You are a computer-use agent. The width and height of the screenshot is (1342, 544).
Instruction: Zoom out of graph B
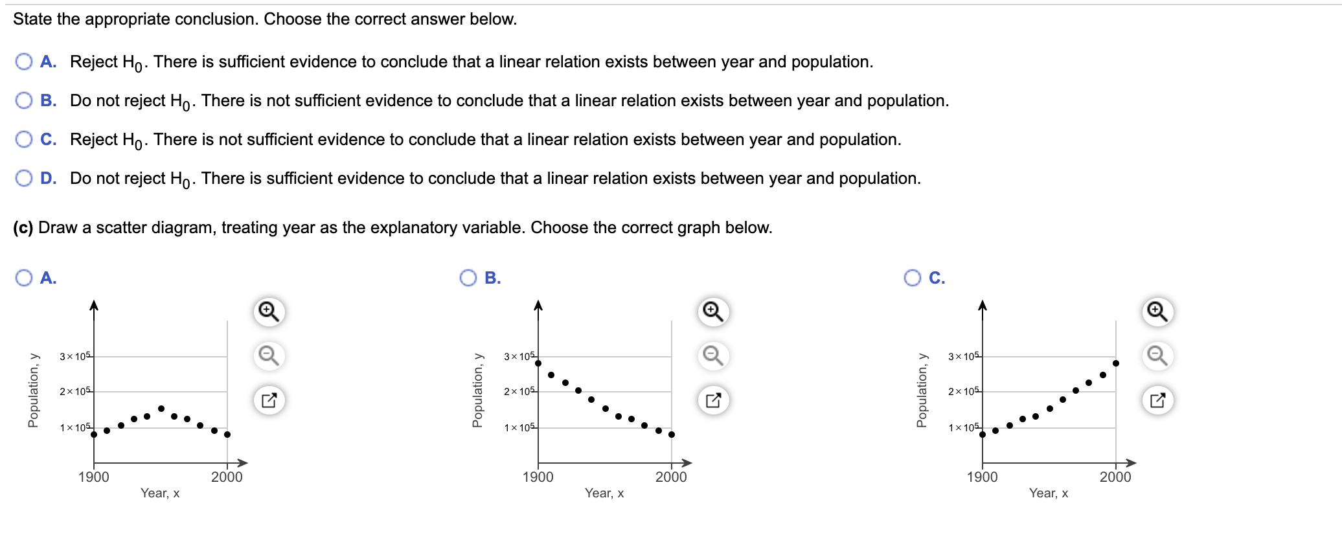[712, 355]
